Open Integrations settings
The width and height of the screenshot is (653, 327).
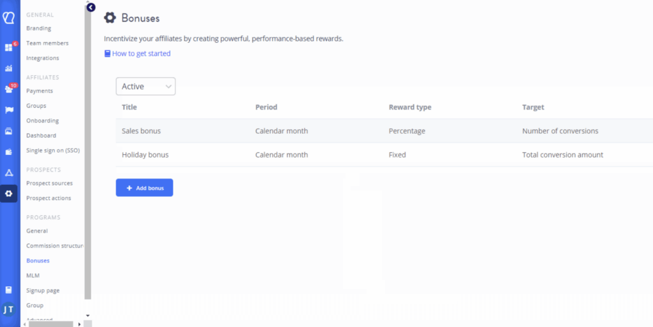click(43, 58)
